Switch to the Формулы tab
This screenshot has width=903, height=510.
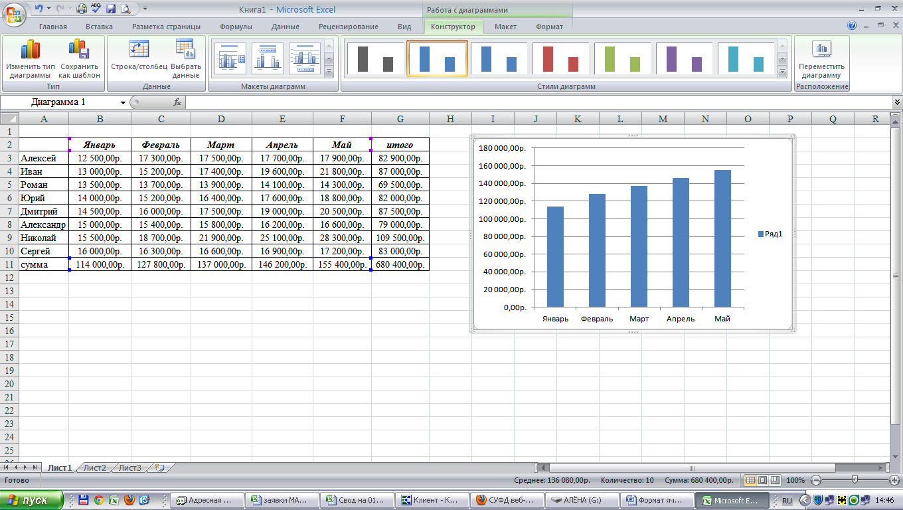pyautogui.click(x=236, y=27)
